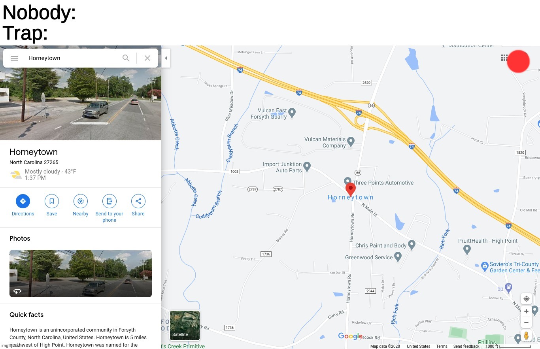Share this location
Screen dimensions: 540x349
pos(138,201)
